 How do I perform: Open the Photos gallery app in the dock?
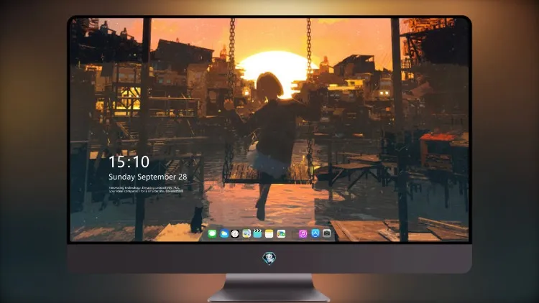point(281,233)
